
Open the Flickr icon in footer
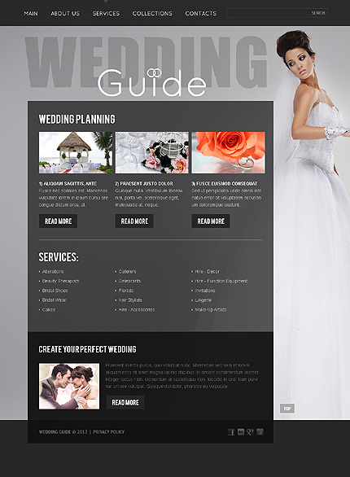coord(241,431)
